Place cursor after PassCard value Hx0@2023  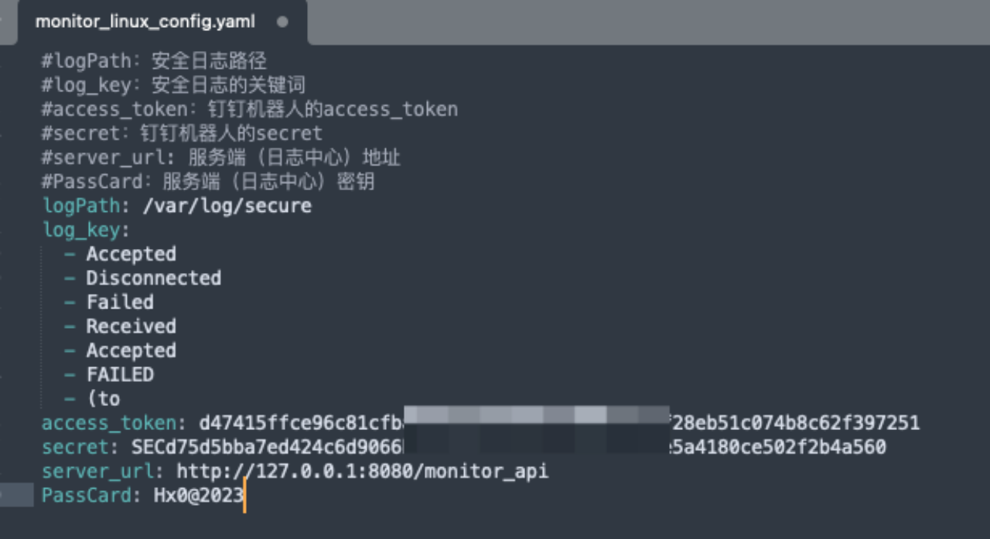pos(244,496)
